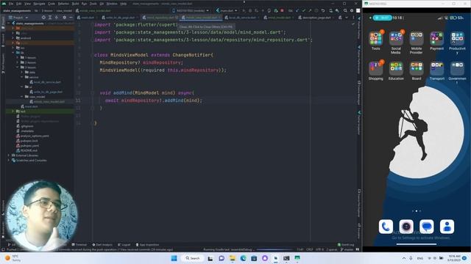Open the Tools folder on phone screen
The width and height of the screenshot is (471, 264).
tap(376, 41)
